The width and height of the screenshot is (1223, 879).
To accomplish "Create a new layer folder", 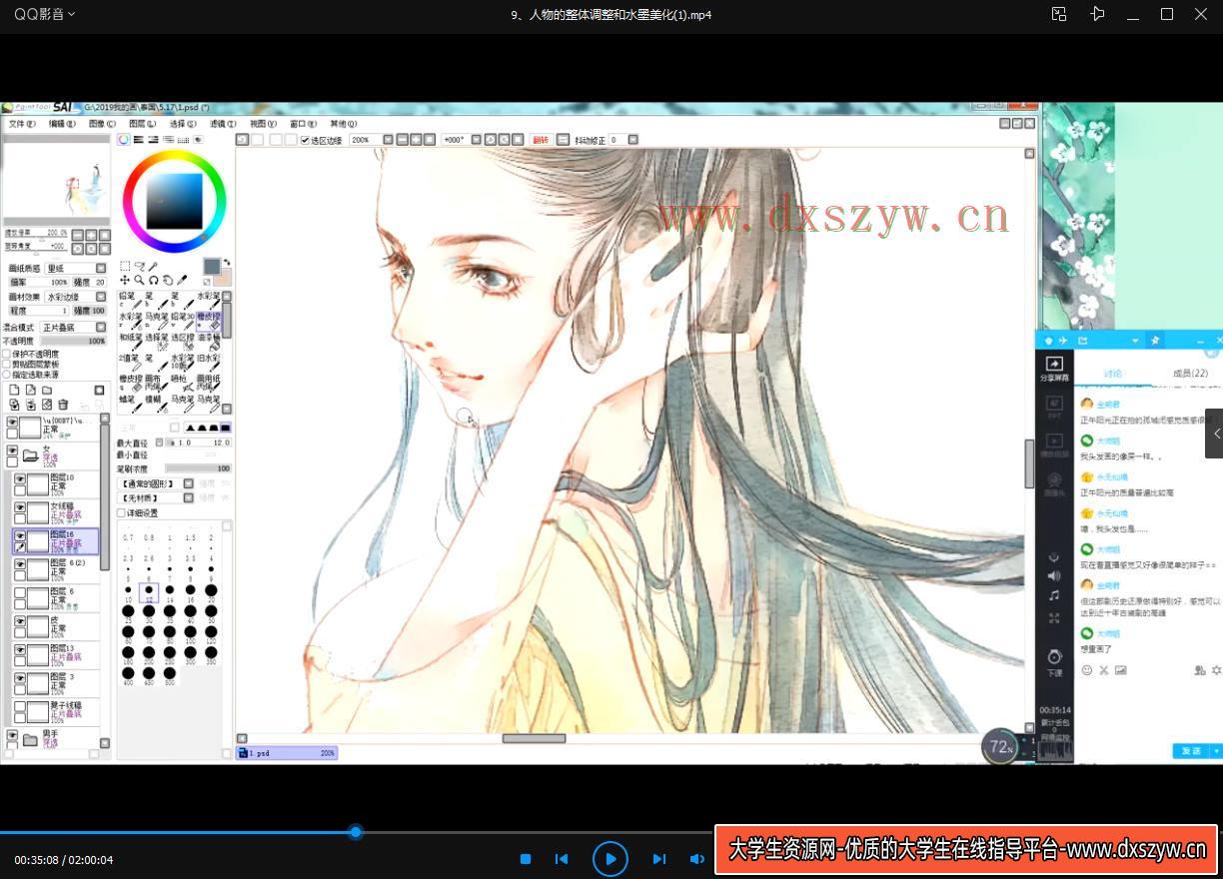I will tap(47, 390).
